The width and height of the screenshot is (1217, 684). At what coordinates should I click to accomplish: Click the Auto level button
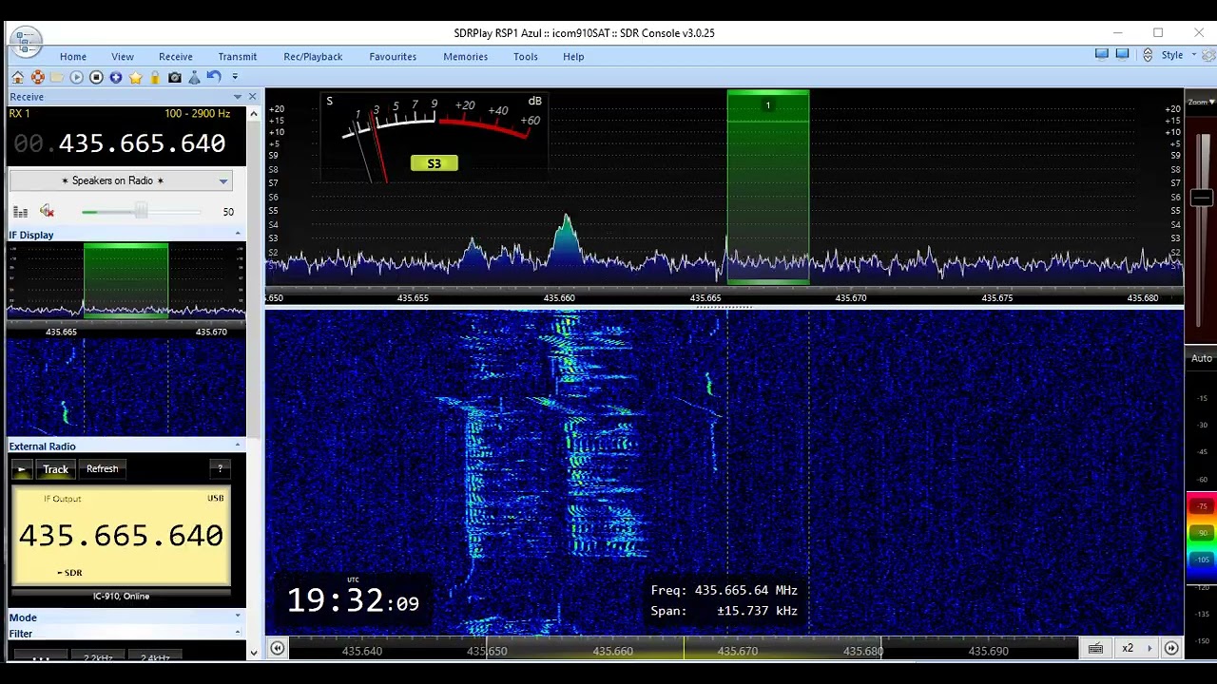[x=1201, y=358]
